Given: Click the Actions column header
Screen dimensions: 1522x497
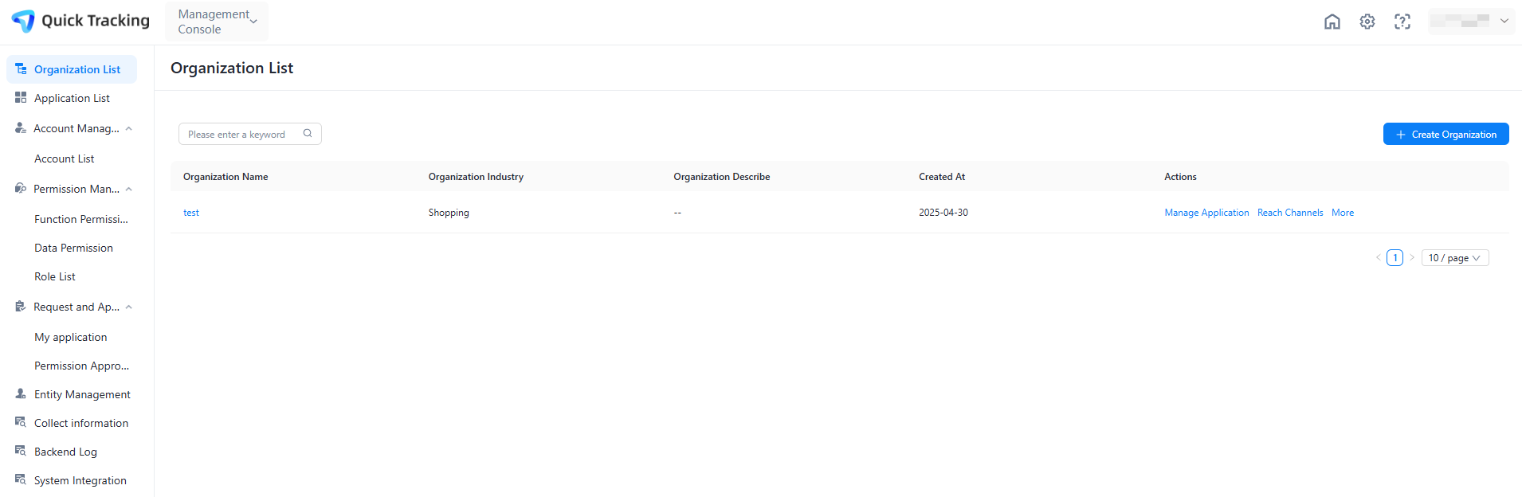Looking at the screenshot, I should pyautogui.click(x=1180, y=177).
